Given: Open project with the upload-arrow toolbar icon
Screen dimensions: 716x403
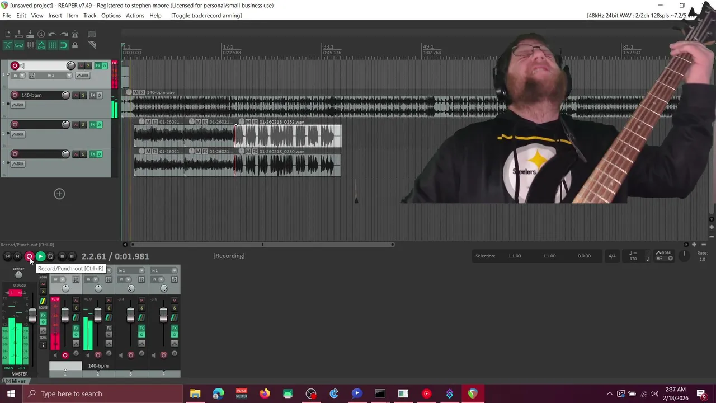Looking at the screenshot, I should (x=19, y=35).
